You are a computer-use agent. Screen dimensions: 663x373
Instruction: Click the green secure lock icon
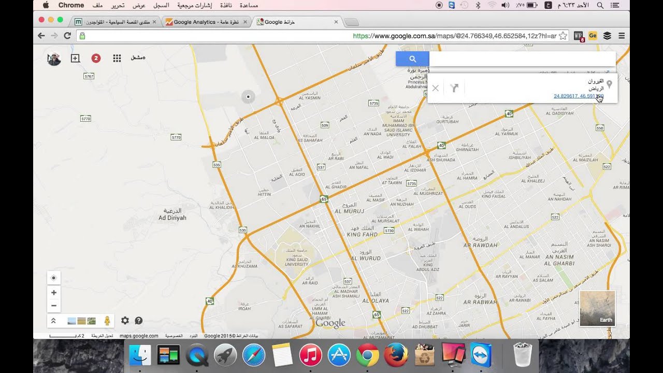[x=81, y=36]
